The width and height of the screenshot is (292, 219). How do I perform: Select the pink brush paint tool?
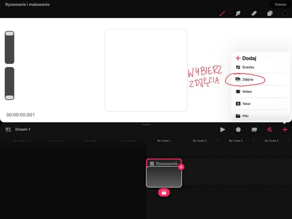pyautogui.click(x=222, y=13)
